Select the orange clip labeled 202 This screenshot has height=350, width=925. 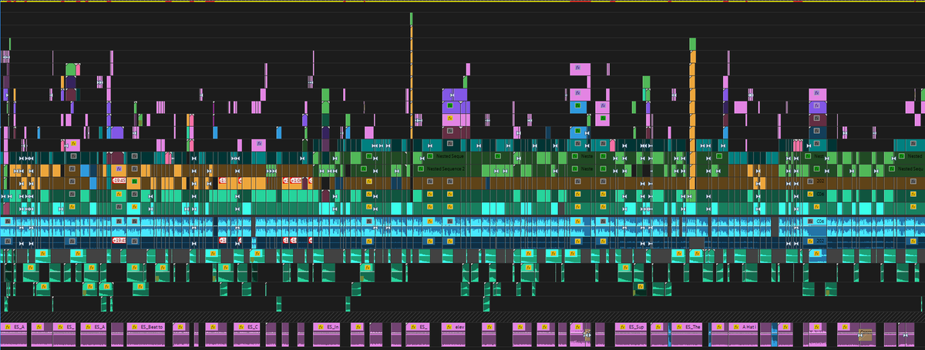tap(816, 182)
